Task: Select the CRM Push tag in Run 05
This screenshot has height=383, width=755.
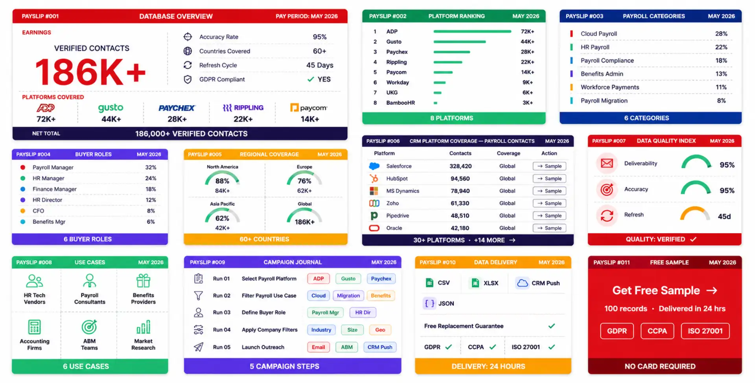Action: point(380,347)
